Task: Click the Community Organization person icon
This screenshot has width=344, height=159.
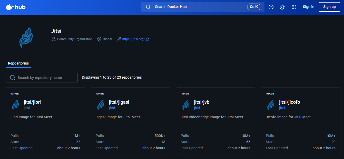Action: [x=54, y=39]
